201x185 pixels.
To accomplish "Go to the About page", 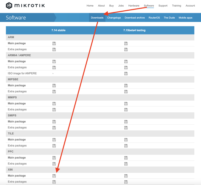I will (x=101, y=6).
